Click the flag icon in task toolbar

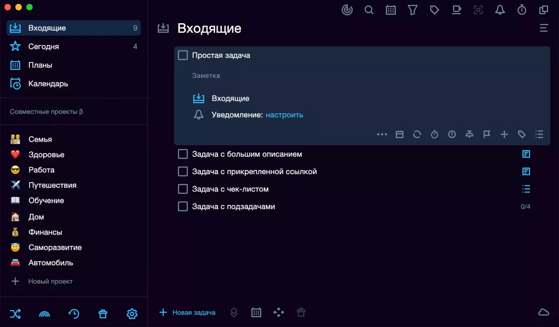(487, 134)
